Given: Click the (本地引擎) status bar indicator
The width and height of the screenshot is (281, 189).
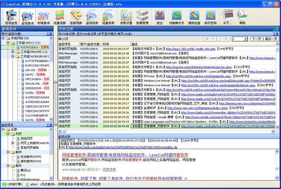Looking at the screenshot, I should [x=12, y=184].
